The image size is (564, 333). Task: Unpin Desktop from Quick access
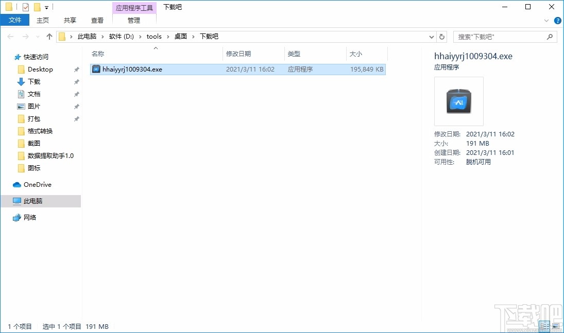click(76, 69)
